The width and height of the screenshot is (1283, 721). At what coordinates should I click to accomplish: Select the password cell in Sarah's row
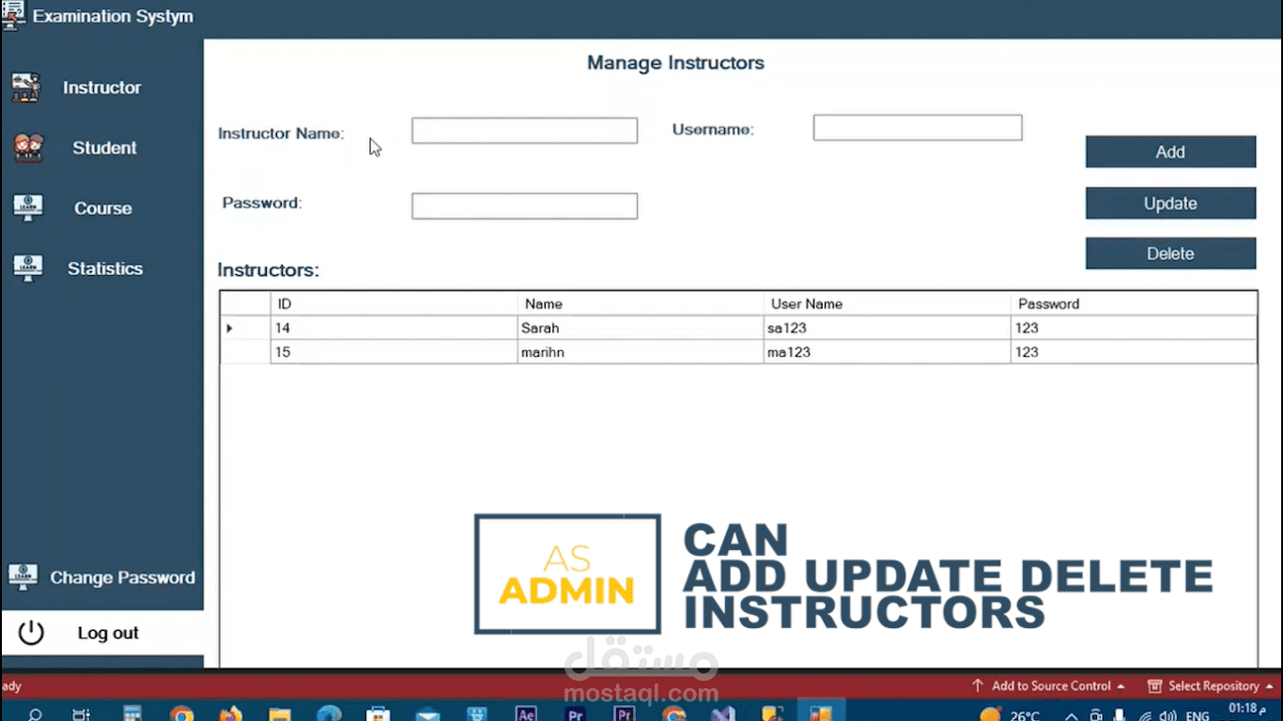[x=1135, y=328]
